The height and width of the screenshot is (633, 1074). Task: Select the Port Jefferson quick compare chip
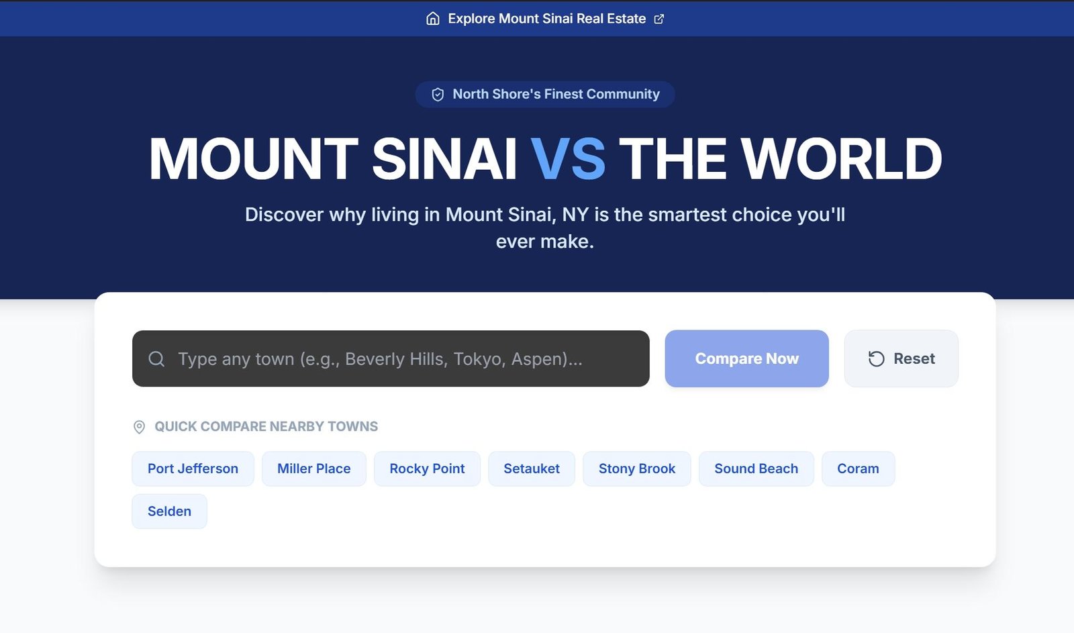193,469
